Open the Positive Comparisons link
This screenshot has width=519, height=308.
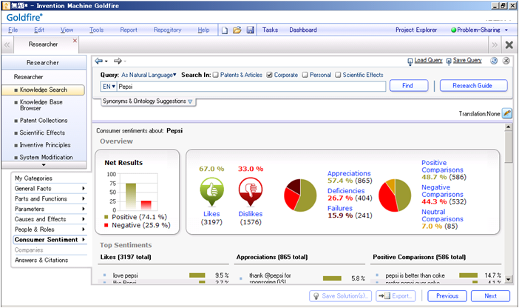click(x=442, y=166)
